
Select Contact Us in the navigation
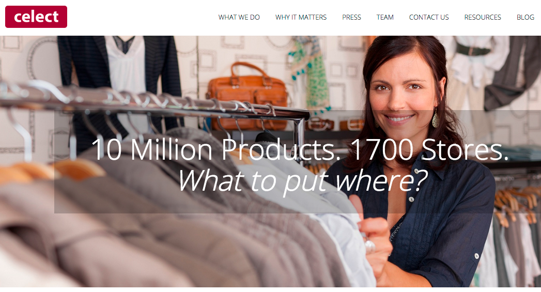point(429,17)
